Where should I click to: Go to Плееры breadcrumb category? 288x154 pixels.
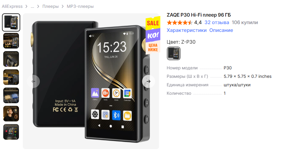pyautogui.click(x=51, y=7)
